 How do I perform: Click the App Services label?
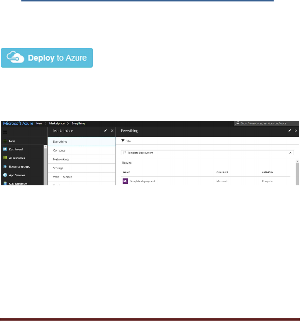[x=17, y=175]
